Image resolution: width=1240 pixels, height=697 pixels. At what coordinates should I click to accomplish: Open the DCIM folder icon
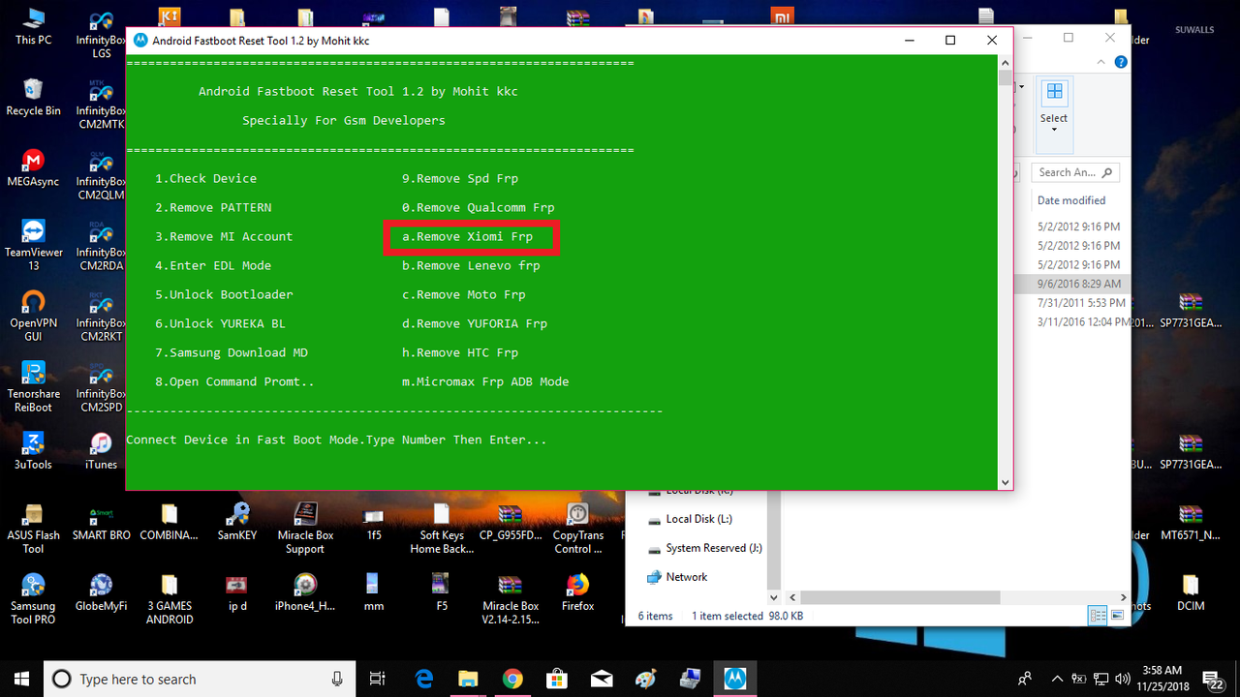coord(1191,591)
